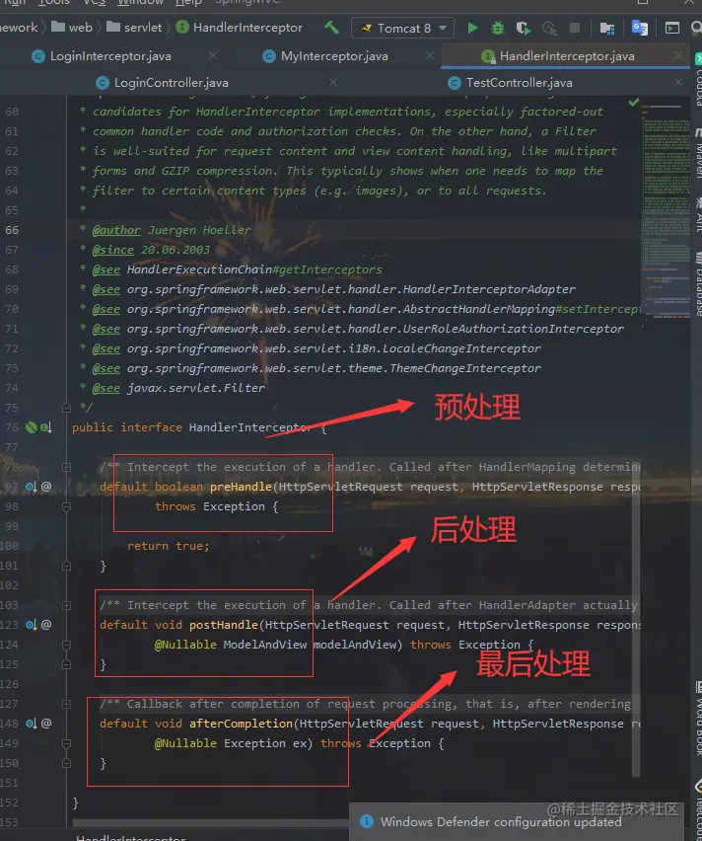Click HandlerExecutionChain#getInterceptors reference
Screen dimensions: 702x841
coord(254,269)
